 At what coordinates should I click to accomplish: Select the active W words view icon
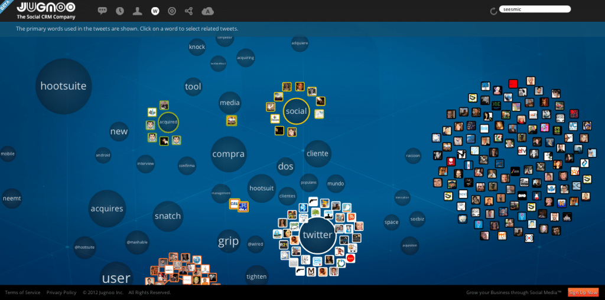pos(155,11)
